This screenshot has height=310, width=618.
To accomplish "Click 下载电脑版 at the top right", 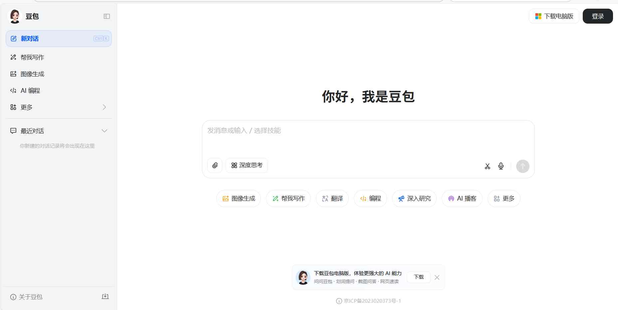I will [x=553, y=16].
